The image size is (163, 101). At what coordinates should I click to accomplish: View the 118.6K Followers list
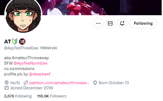click(52, 96)
